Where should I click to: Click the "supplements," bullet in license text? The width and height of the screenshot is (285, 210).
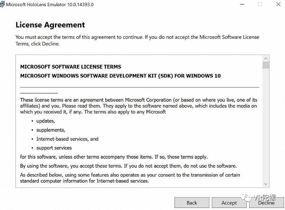[x=51, y=130]
